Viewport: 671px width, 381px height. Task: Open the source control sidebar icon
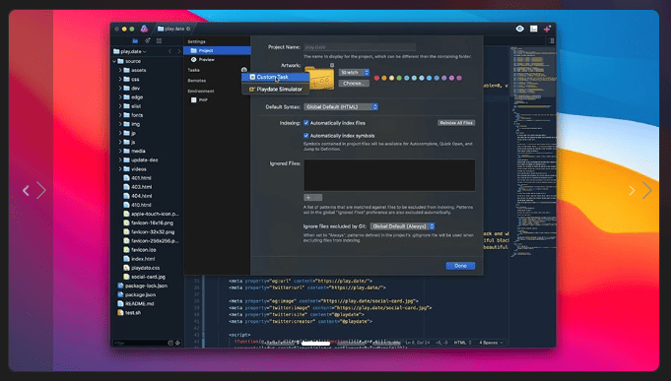point(147,41)
